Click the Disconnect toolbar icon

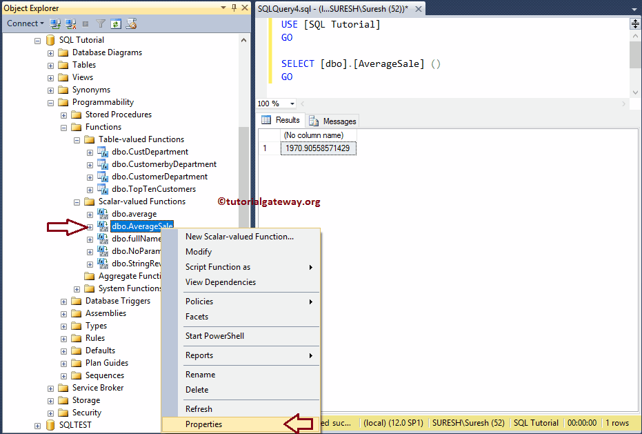[x=70, y=23]
